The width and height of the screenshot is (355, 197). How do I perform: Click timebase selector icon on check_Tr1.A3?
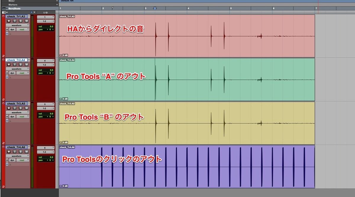pos(7,34)
